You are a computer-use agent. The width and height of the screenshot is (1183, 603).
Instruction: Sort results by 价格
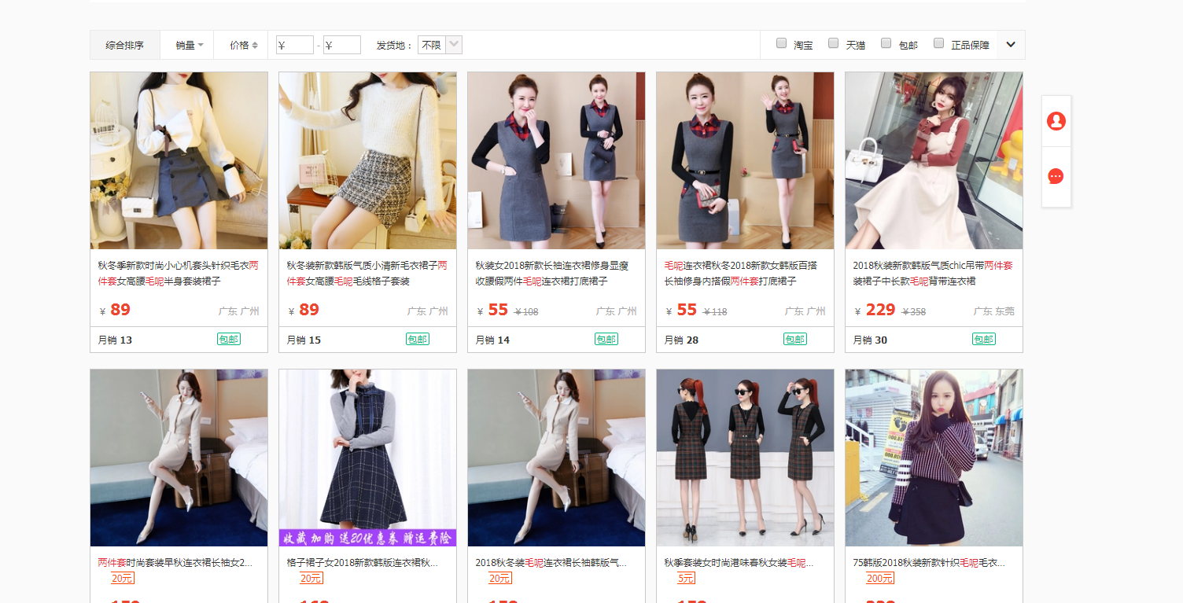tap(239, 46)
